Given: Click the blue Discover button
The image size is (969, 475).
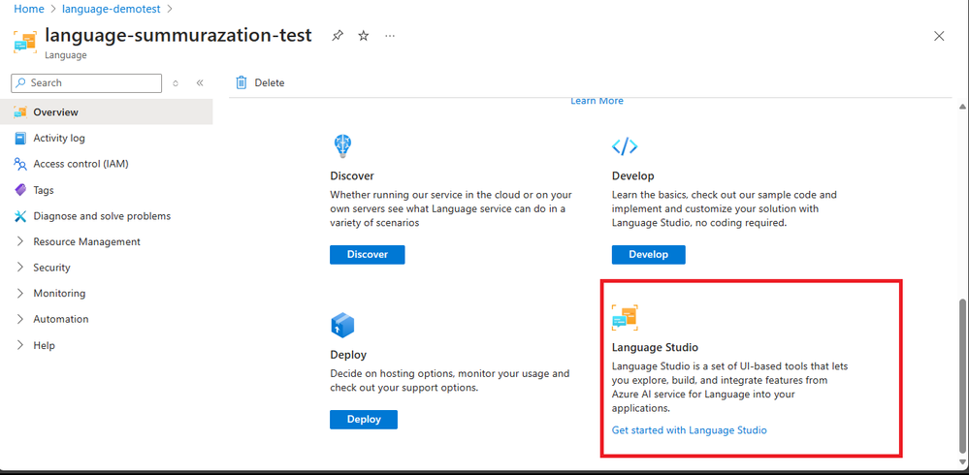Looking at the screenshot, I should [x=367, y=255].
